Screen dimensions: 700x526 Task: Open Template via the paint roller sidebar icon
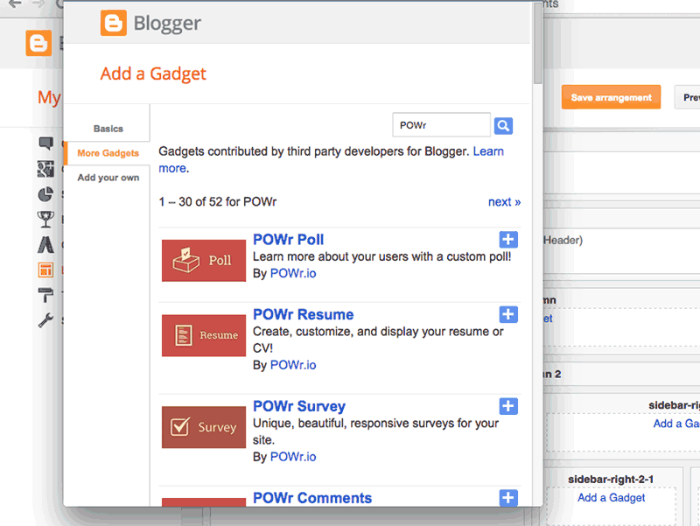coord(45,295)
